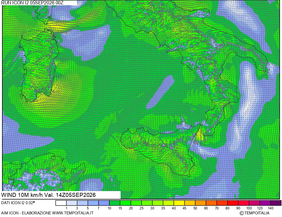
Task: Select the legend swatch between 15 and 20
Action: [x=126, y=203]
